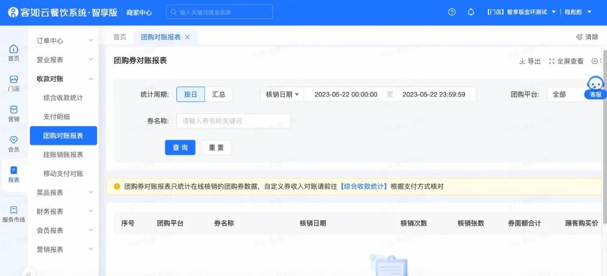The image size is (607, 276).
Task: Click the start datetime field
Action: [346, 94]
